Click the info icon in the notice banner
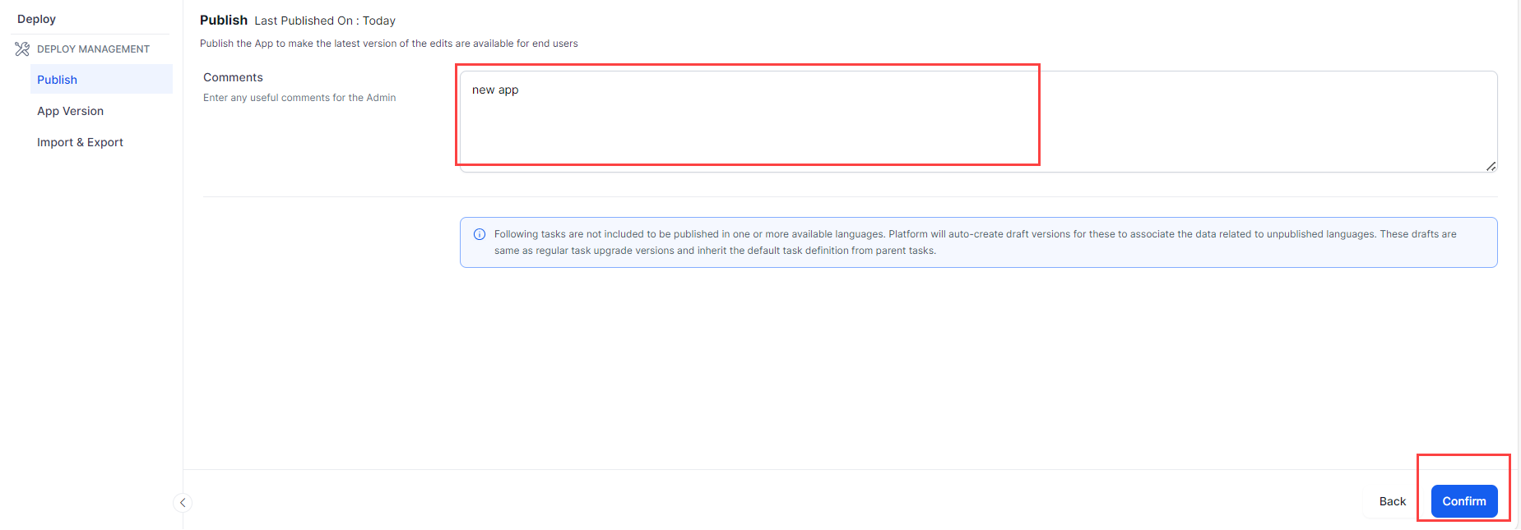The height and width of the screenshot is (530, 1521). tap(480, 234)
